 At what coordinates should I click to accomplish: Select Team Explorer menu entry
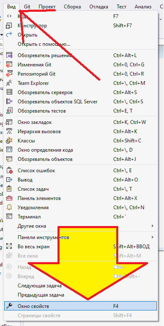coord(81,83)
